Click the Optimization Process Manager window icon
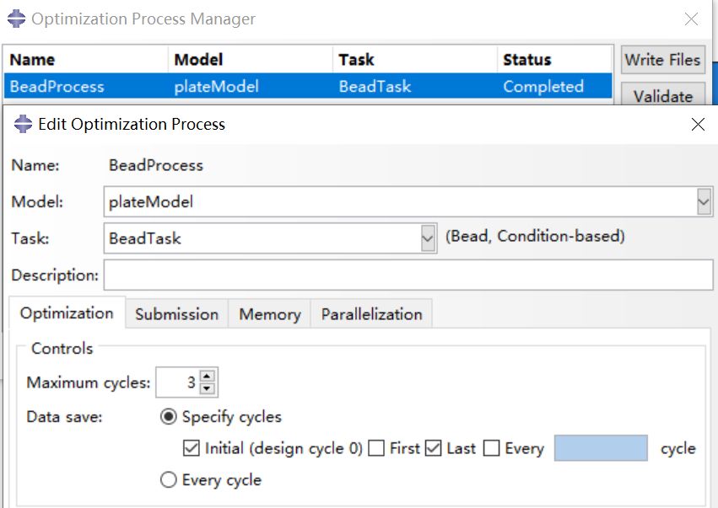Screen dimensions: 718x508 15,19
